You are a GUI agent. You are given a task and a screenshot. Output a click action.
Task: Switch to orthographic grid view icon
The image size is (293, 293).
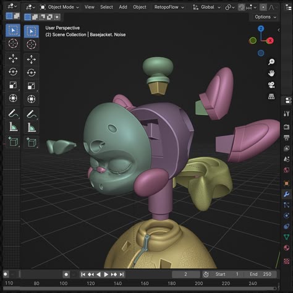(x=271, y=96)
